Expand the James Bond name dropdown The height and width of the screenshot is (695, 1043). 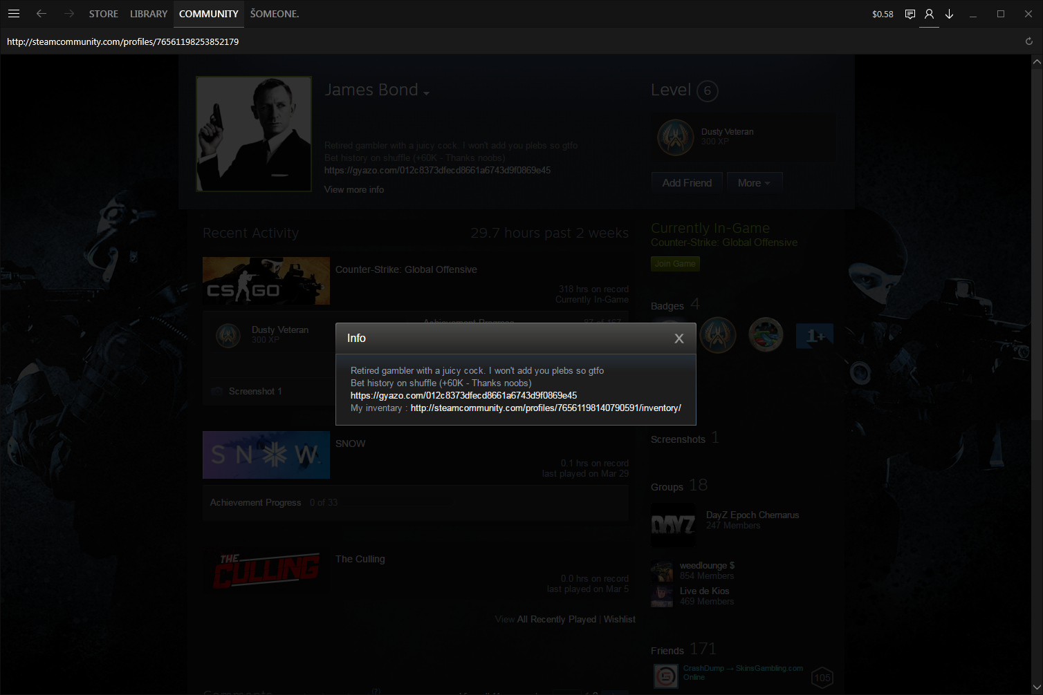click(426, 93)
